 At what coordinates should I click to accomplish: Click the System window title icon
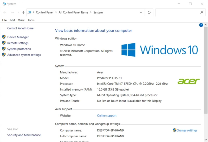point(4,4)
